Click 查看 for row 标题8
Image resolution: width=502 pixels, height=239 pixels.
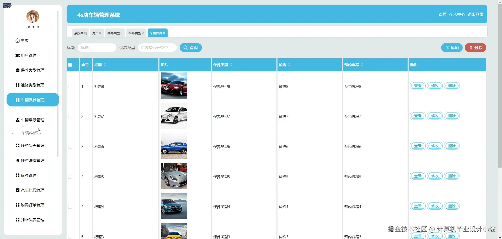[418, 86]
